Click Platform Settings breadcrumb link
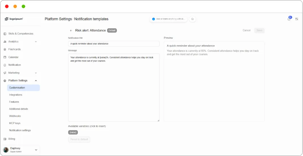This screenshot has height=156, width=303. (58, 19)
